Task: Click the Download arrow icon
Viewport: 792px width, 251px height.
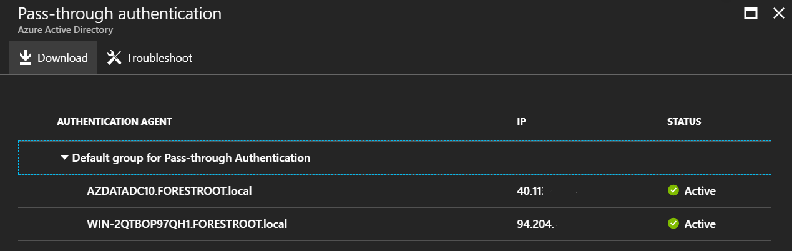Action: pos(25,57)
